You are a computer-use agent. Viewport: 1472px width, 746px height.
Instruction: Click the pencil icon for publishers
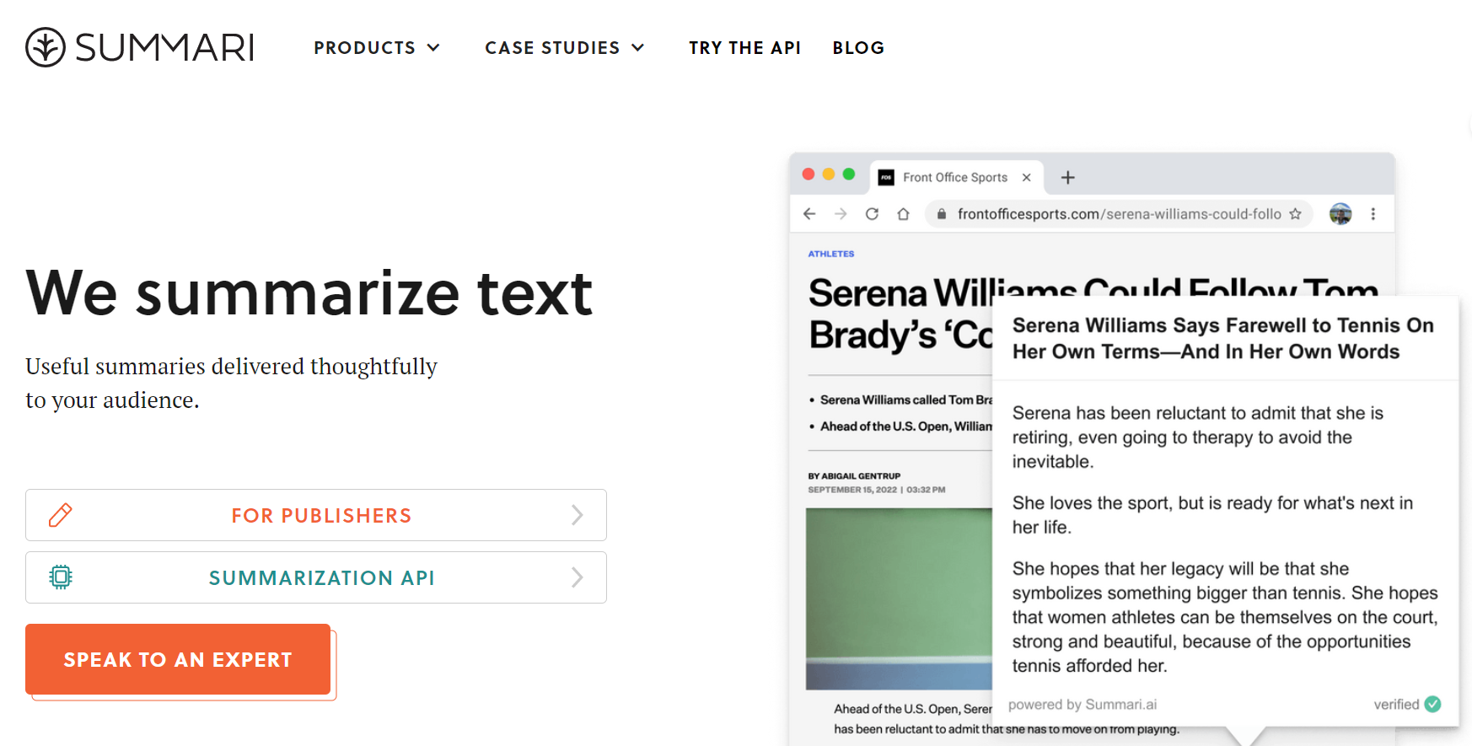pyautogui.click(x=61, y=515)
